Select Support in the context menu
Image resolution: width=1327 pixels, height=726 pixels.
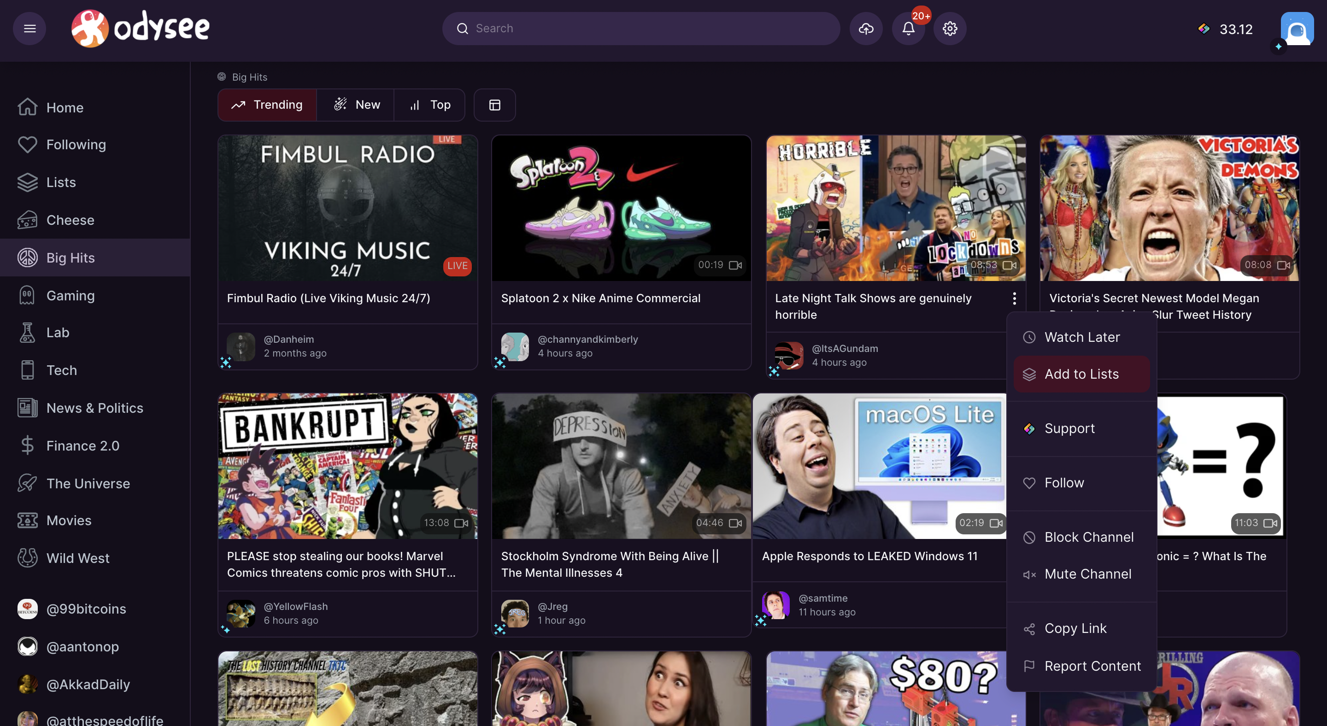tap(1081, 428)
